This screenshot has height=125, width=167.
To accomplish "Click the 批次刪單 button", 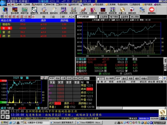I will pos(110,79).
